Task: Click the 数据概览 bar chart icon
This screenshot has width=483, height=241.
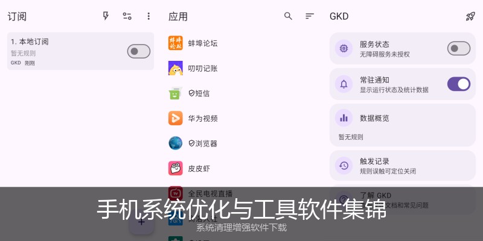Action: pos(344,118)
